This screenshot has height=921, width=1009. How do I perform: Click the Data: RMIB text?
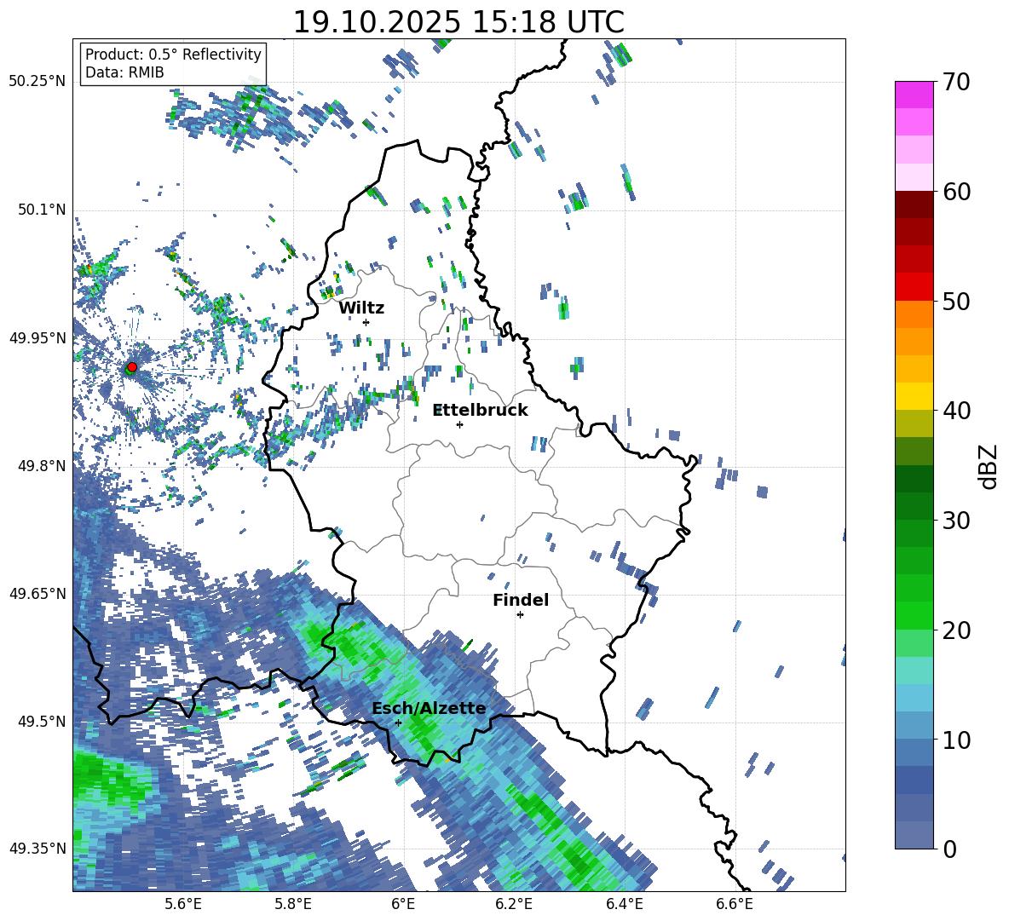click(x=124, y=72)
